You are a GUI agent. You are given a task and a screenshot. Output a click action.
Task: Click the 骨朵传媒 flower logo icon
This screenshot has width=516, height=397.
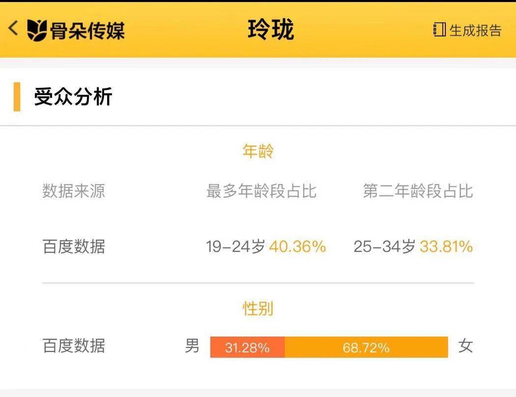[37, 30]
